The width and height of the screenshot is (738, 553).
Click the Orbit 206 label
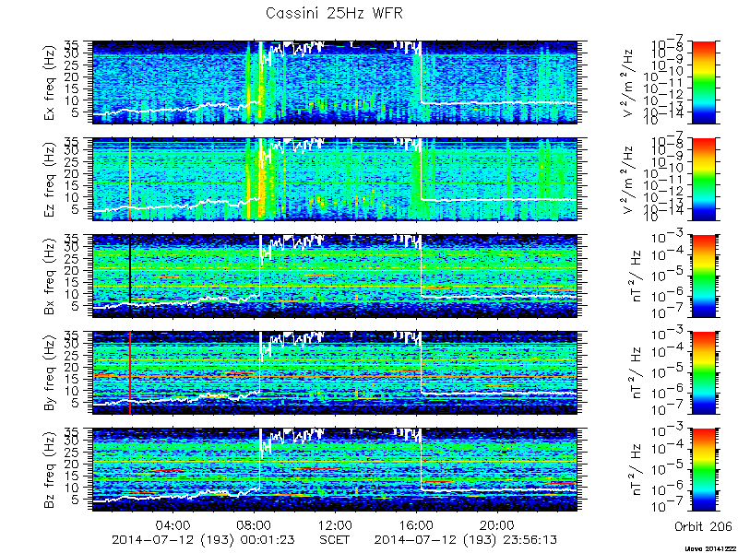pyautogui.click(x=703, y=525)
